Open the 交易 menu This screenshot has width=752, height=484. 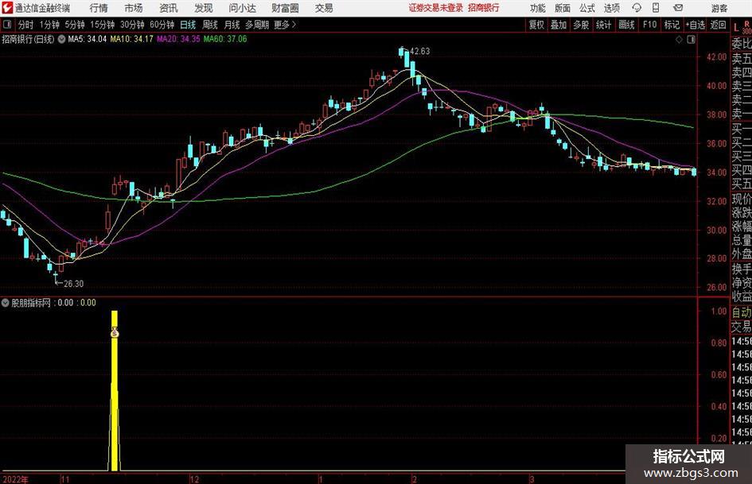point(324,8)
